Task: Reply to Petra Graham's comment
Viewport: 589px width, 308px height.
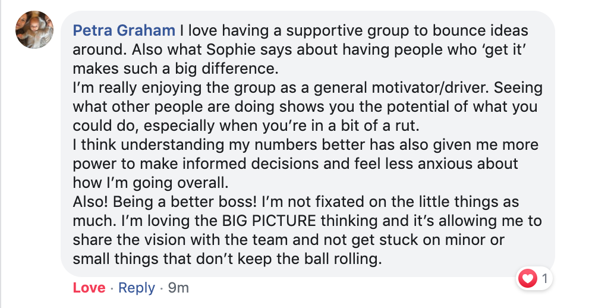Action: coord(136,288)
